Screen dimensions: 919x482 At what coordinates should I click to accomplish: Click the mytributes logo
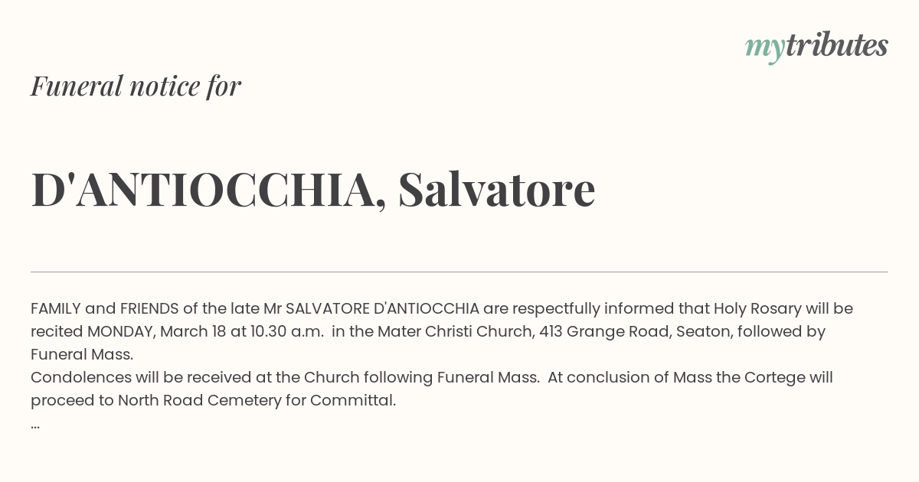[x=816, y=47]
